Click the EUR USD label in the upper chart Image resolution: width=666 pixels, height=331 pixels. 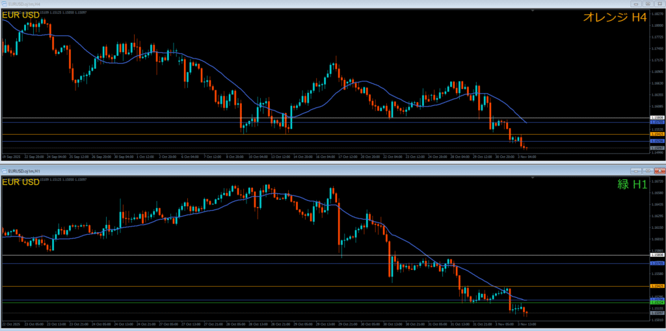(x=21, y=16)
